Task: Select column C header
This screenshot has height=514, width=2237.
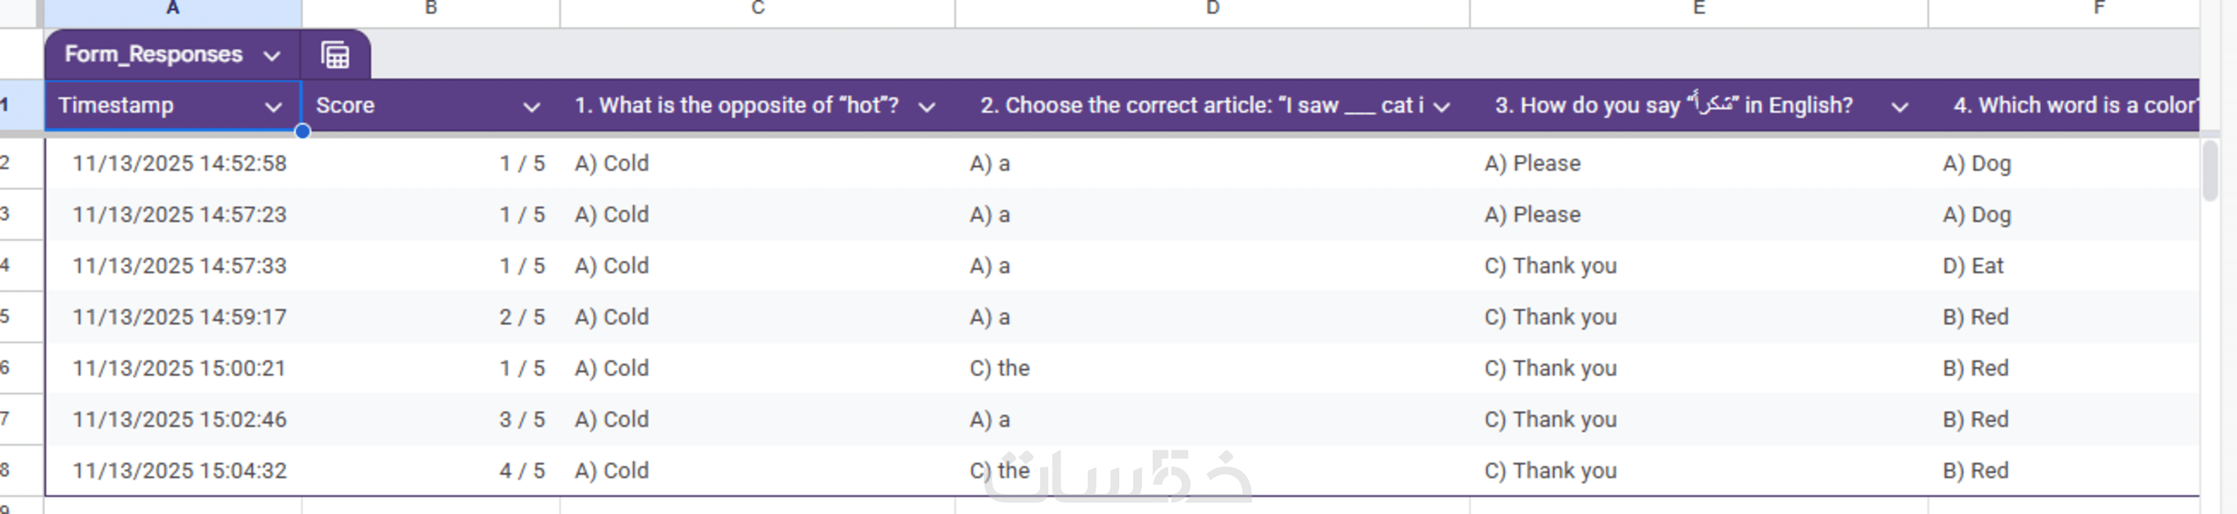Action: (x=757, y=8)
